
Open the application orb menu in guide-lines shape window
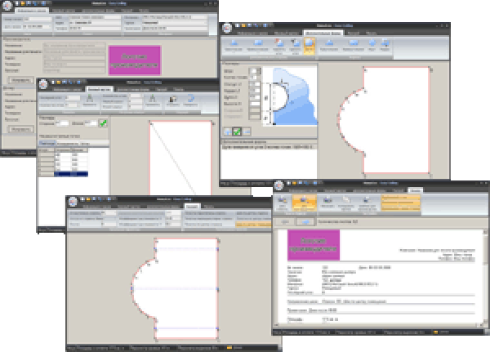[73, 202]
